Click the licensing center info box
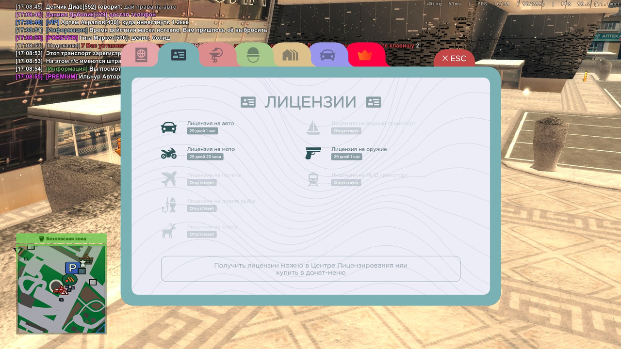The image size is (621, 349). pyautogui.click(x=310, y=269)
